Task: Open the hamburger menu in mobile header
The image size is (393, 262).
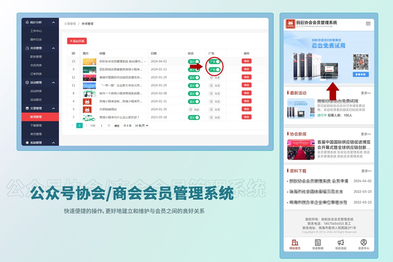Action: click(368, 24)
